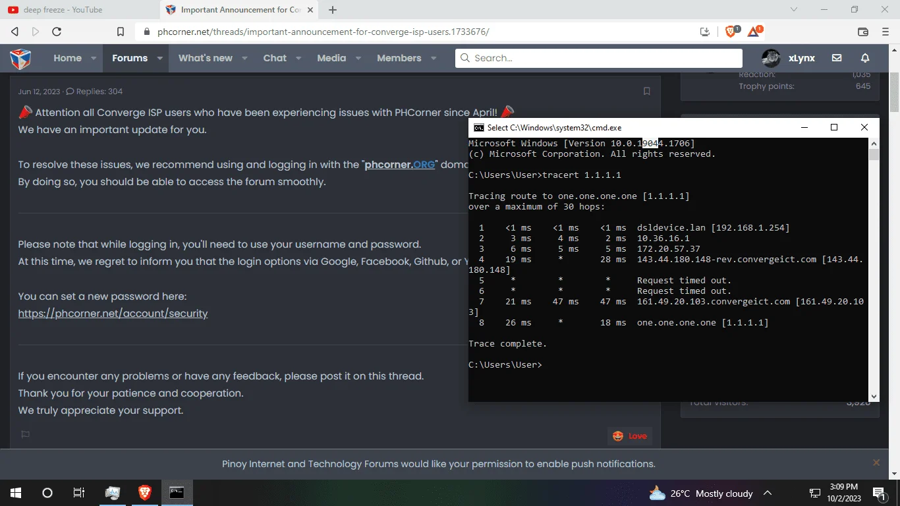Click the cmd window scrollbar down arrow
Viewport: 900px width, 506px height.
click(x=874, y=396)
